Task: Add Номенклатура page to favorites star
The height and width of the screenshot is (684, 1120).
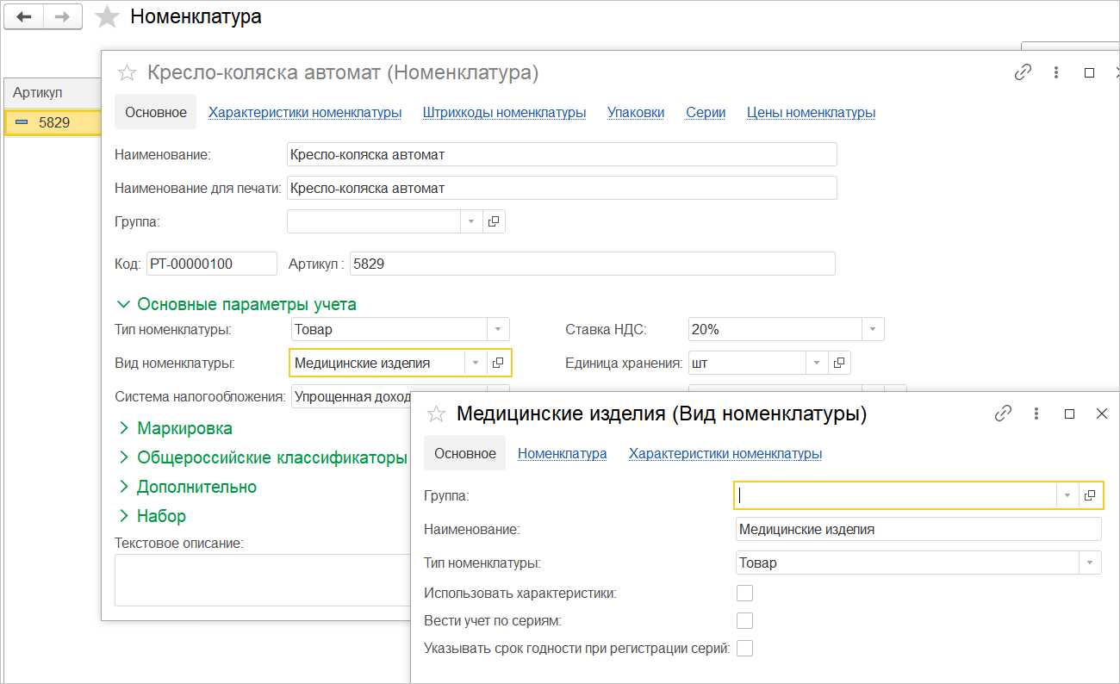Action: 107,17
